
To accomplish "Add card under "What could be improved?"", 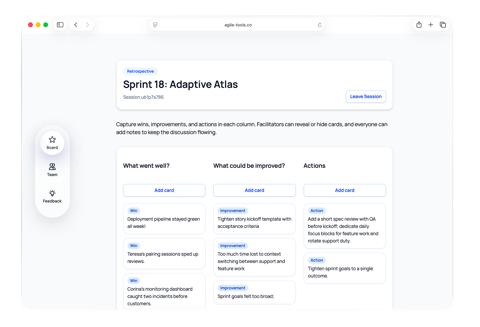I will click(254, 190).
